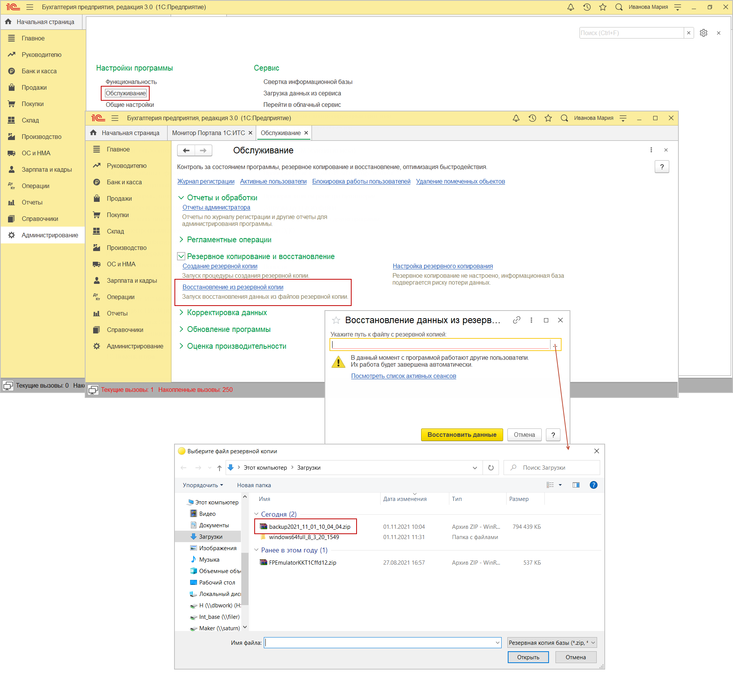Open main menu hamburger in Обслуживание window
Viewport: 733px width, 673px height.
(115, 118)
